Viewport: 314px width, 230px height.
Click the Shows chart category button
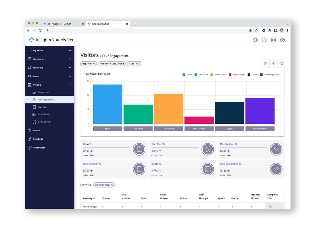[x=108, y=129]
